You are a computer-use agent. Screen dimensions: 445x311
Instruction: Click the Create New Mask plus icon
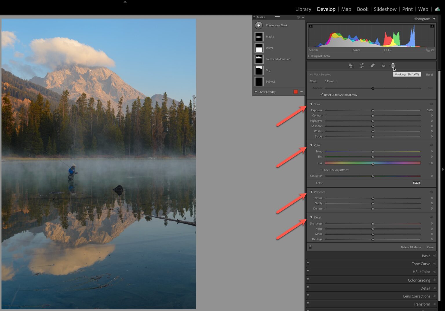[259, 25]
